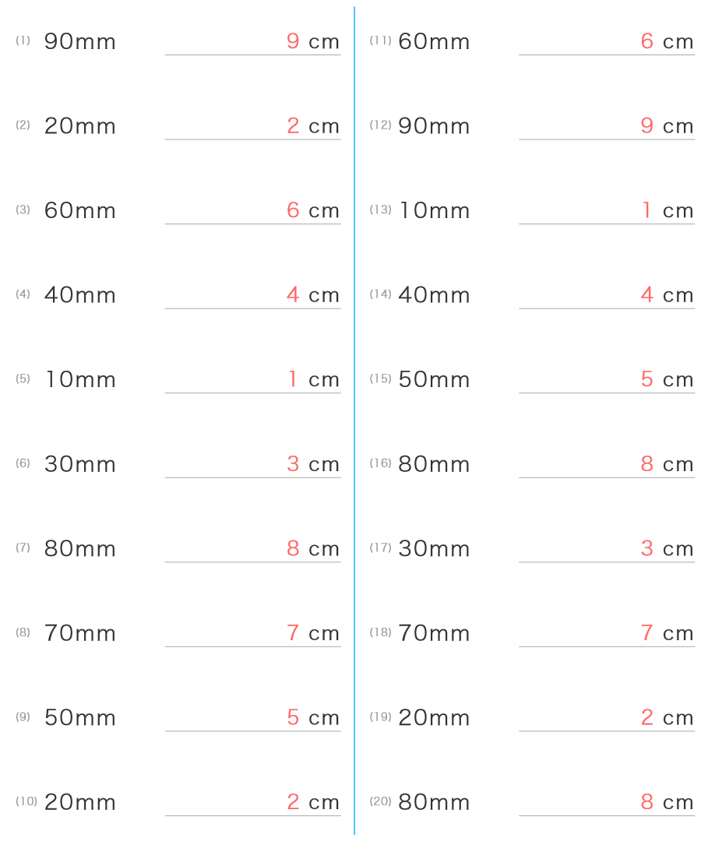The height and width of the screenshot is (845, 715).
Task: Click problem number (10) label
Action: pyautogui.click(x=26, y=801)
